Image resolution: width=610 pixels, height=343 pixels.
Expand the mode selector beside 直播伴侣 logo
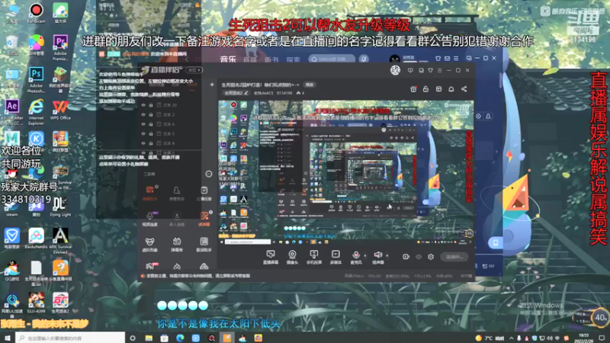click(194, 70)
